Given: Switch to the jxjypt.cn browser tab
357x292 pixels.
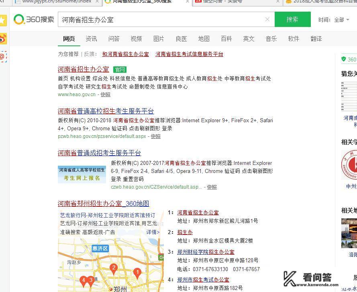Looking at the screenshot, I should coord(56,2).
